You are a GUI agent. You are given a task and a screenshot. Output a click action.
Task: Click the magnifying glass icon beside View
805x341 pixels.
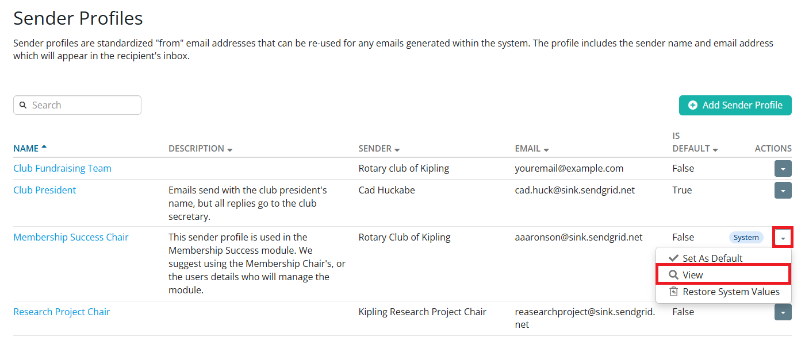673,274
